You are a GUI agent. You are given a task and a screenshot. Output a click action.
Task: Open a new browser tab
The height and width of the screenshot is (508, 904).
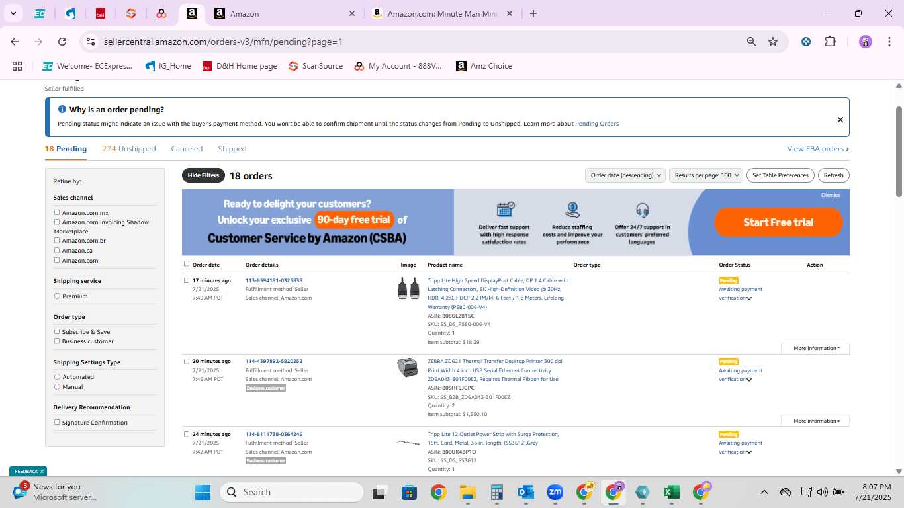tap(533, 13)
